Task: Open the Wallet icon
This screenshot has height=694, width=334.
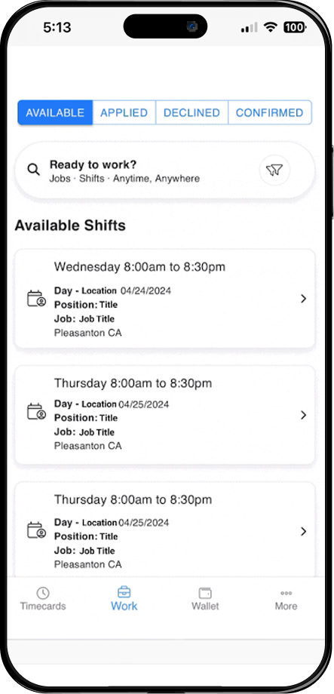Action: pos(205,593)
